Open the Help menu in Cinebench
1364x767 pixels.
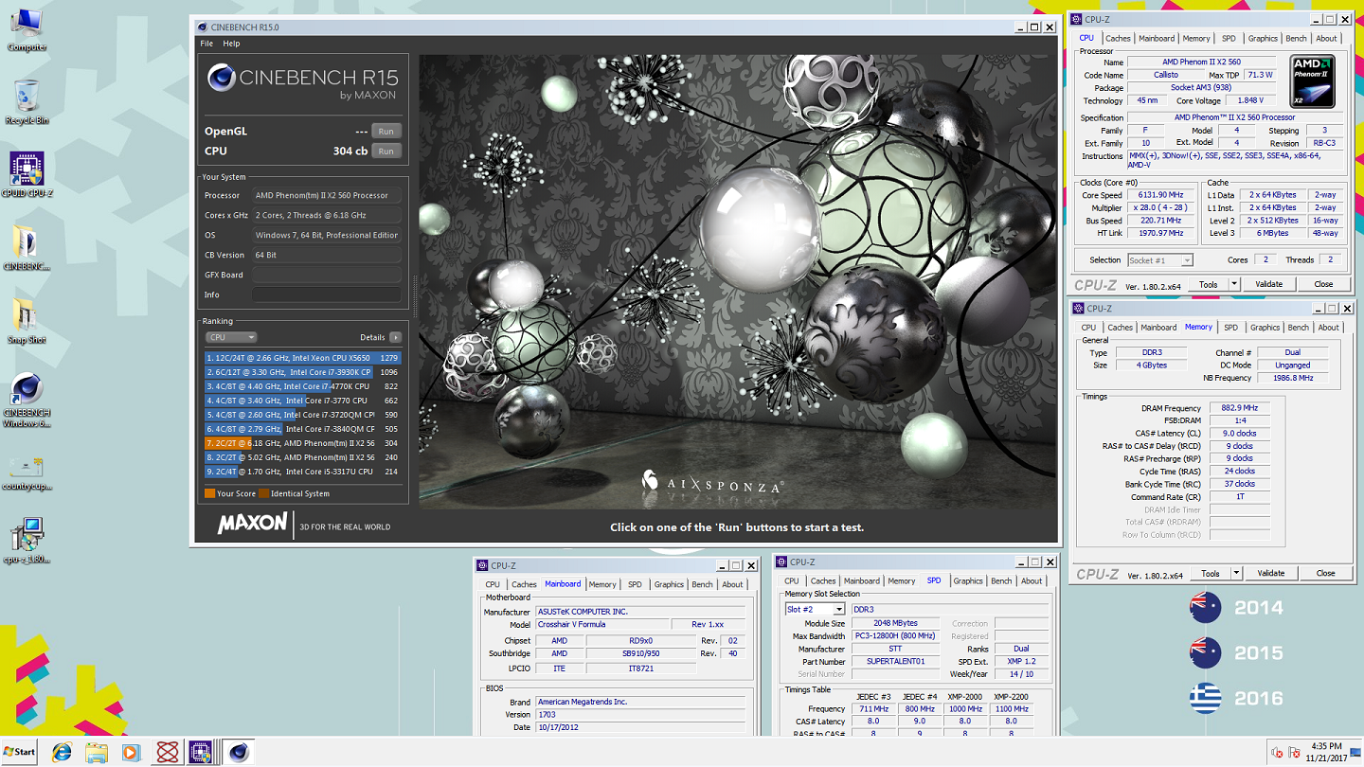pyautogui.click(x=231, y=44)
